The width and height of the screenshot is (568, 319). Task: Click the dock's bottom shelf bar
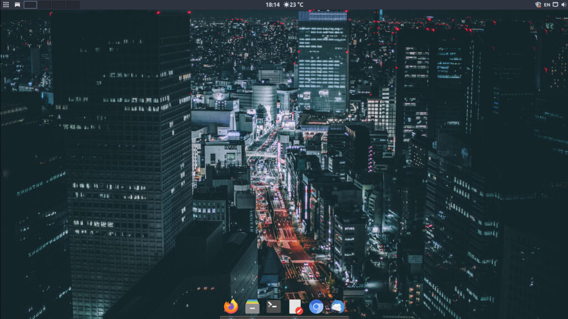point(284,317)
